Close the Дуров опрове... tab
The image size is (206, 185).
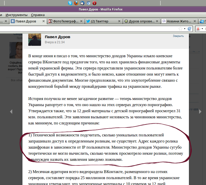[x=157, y=21]
